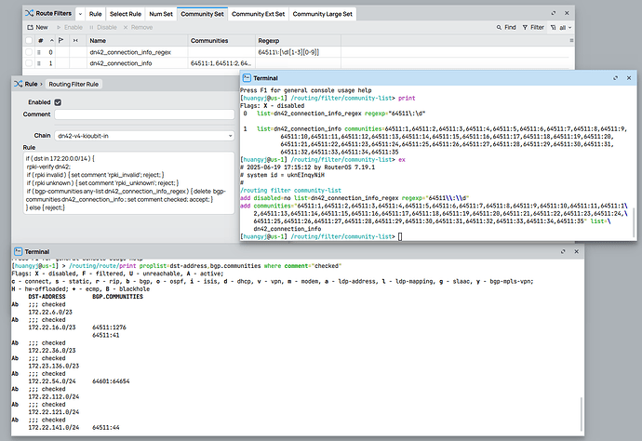Screen dimensions: 642x441
Task: Click the 172.22.16.0/23 route entry
Action: (x=52, y=327)
